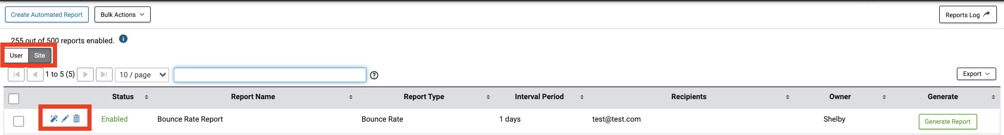Switch to Site reports view
Screen dimensions: 1004x135
click(40, 55)
